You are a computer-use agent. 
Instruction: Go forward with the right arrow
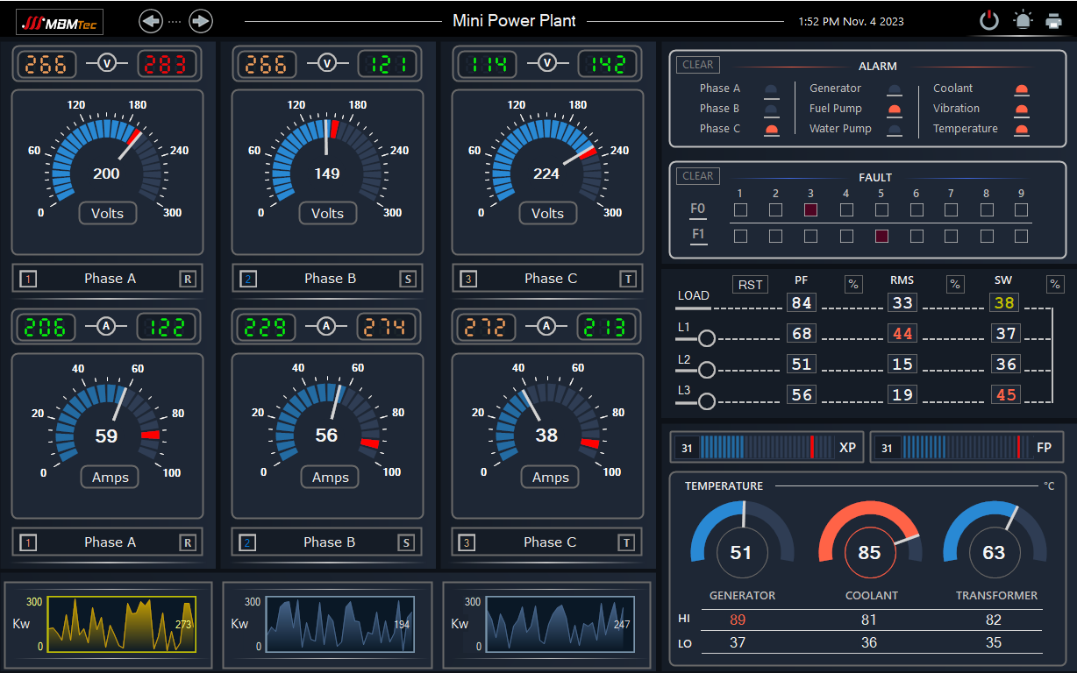tap(201, 21)
